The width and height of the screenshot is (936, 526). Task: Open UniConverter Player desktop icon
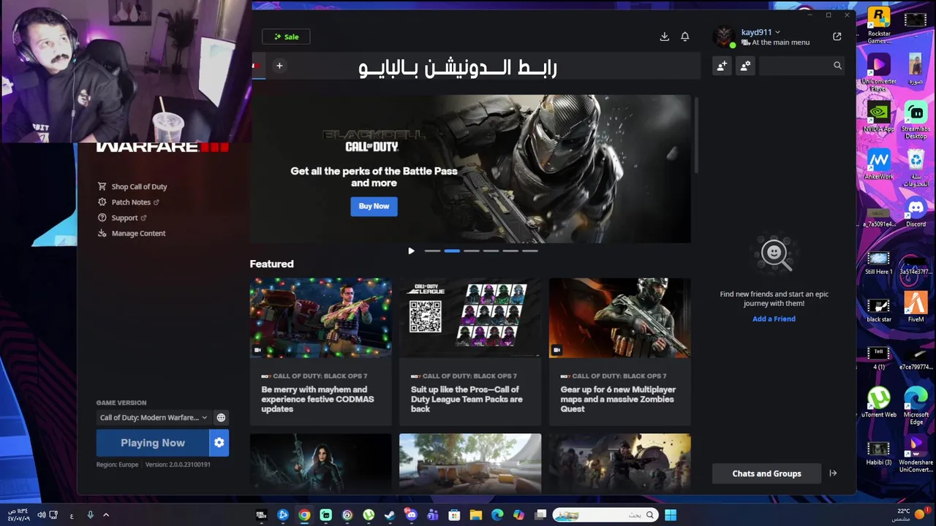879,73
